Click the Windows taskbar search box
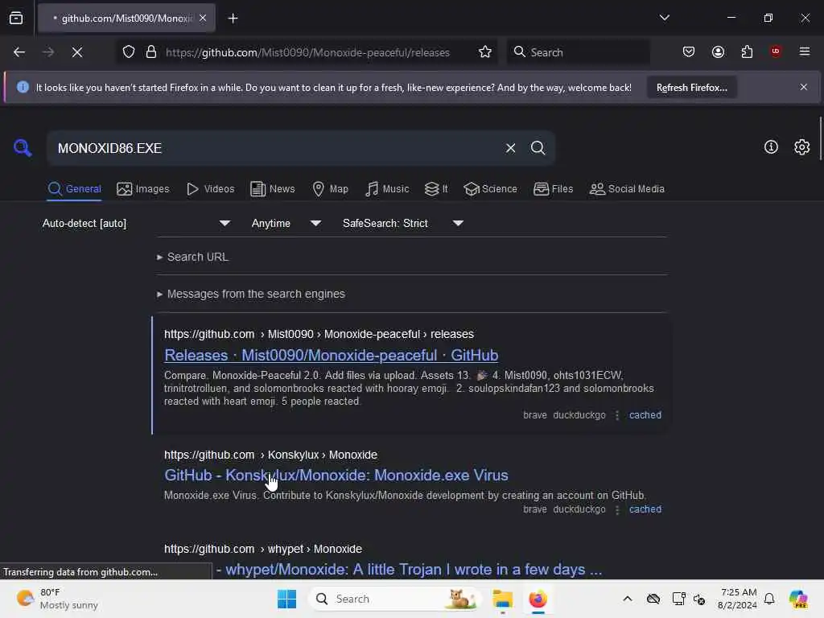 [394, 599]
